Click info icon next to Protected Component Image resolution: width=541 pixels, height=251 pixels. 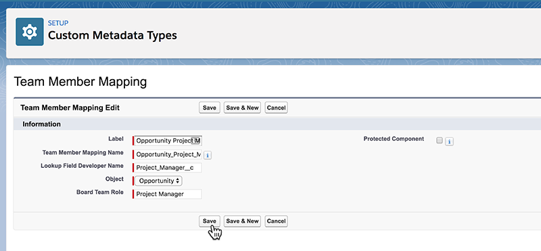(x=449, y=141)
